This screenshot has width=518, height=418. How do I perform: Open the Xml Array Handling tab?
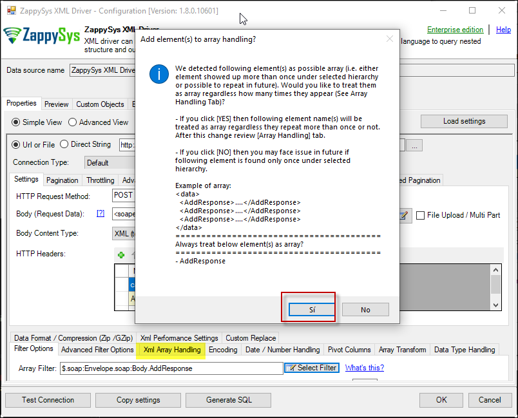pyautogui.click(x=172, y=350)
